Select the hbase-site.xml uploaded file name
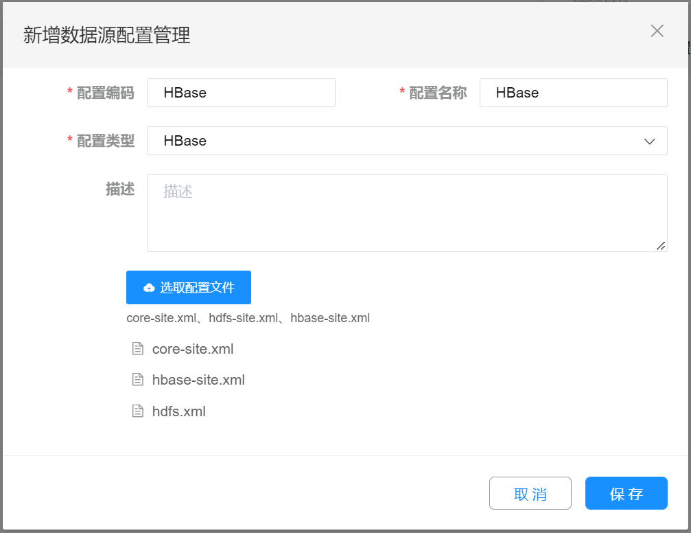 198,380
